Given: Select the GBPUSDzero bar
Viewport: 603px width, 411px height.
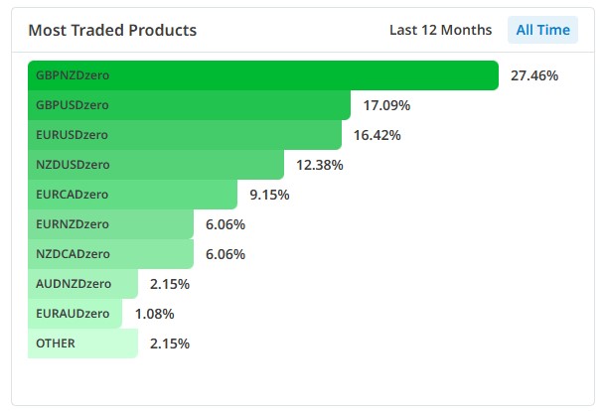Looking at the screenshot, I should tap(189, 105).
